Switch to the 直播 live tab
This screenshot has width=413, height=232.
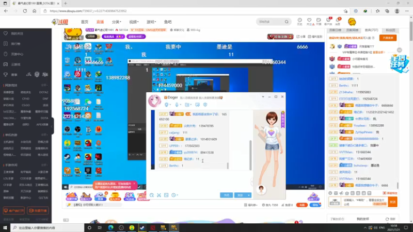[100, 22]
